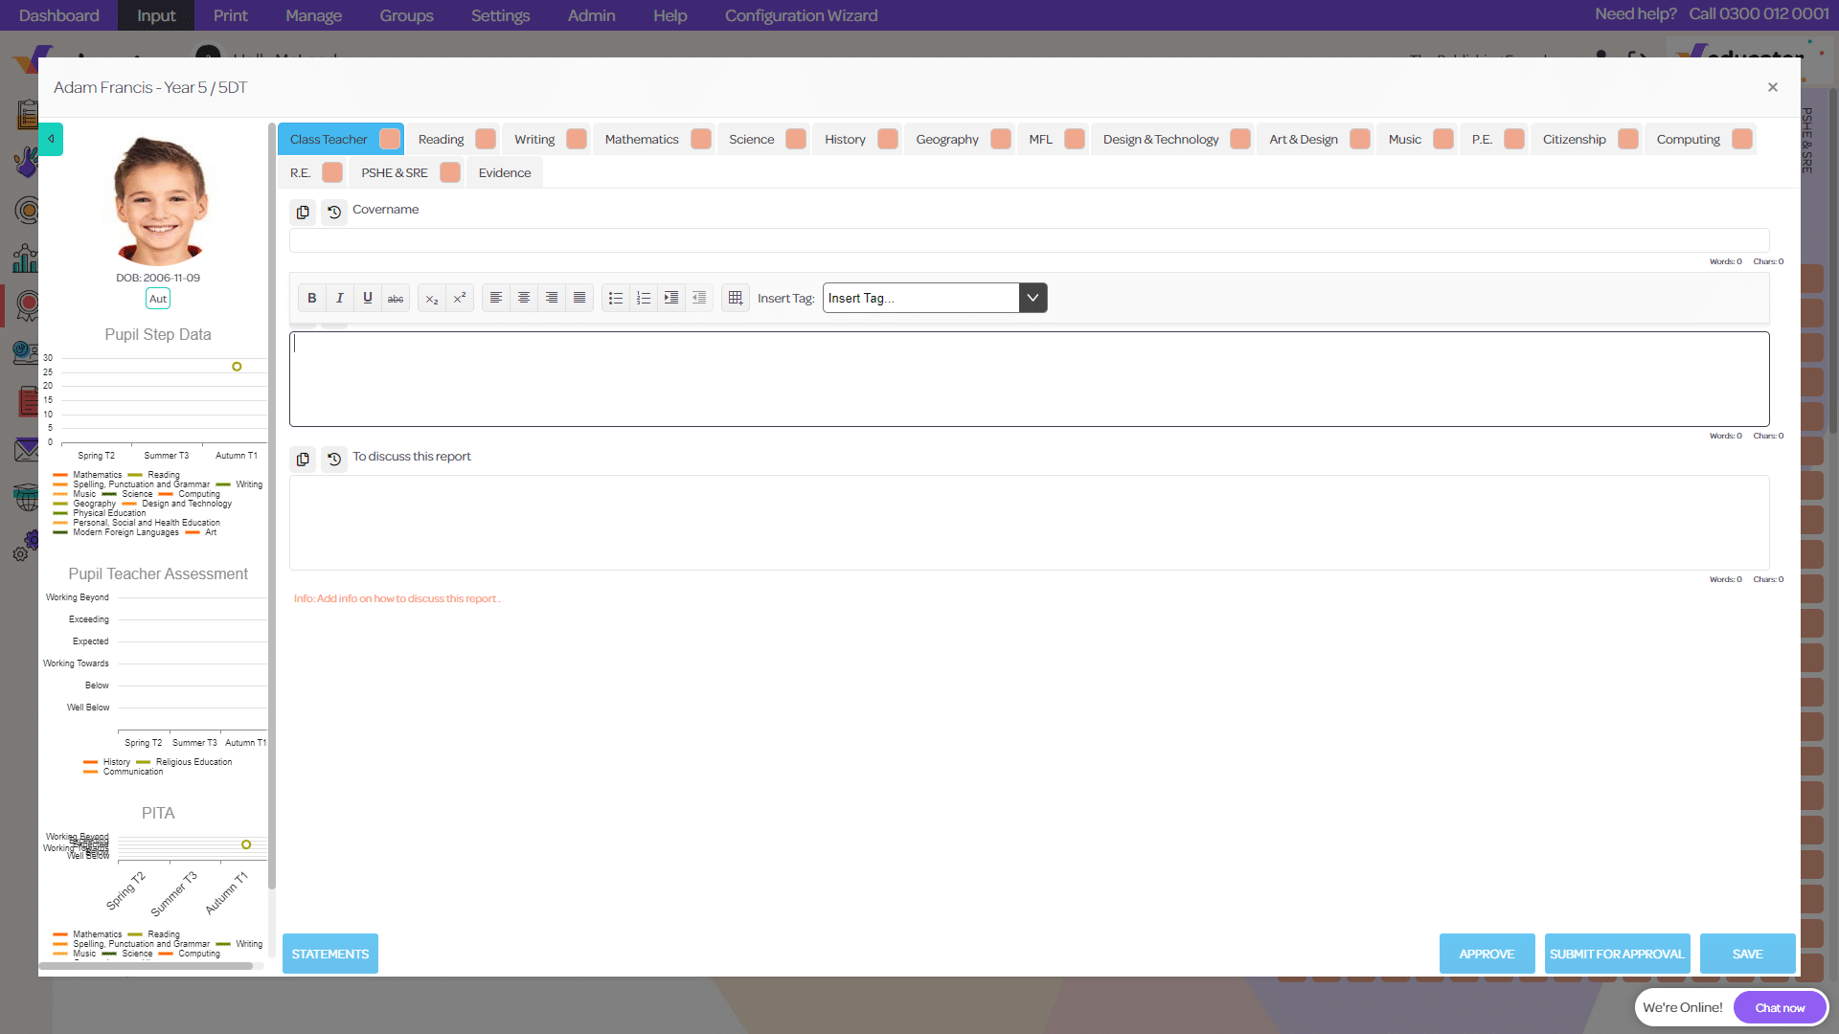This screenshot has width=1839, height=1034.
Task: Open the Settings menu
Action: (x=500, y=15)
